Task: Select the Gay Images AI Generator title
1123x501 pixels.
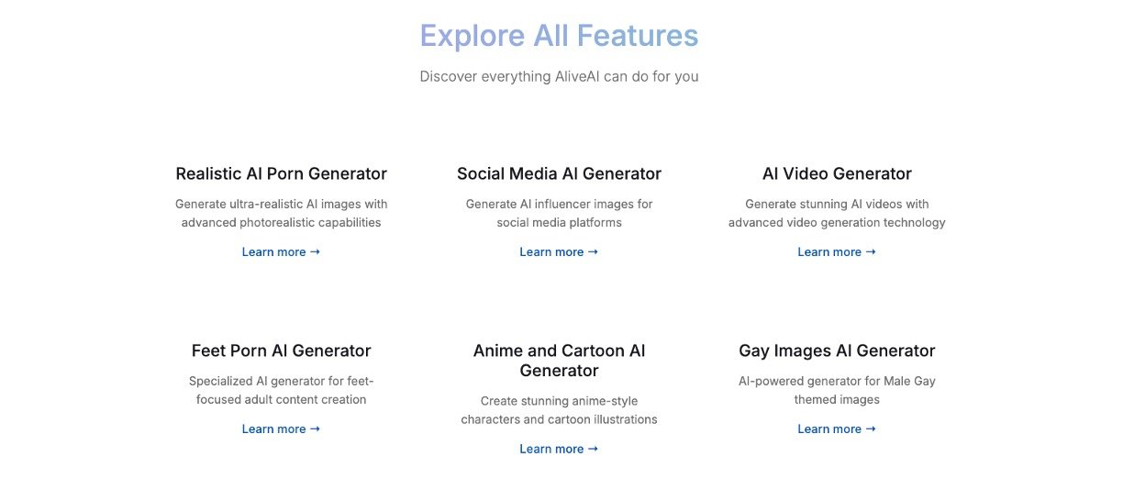Action: pos(837,351)
